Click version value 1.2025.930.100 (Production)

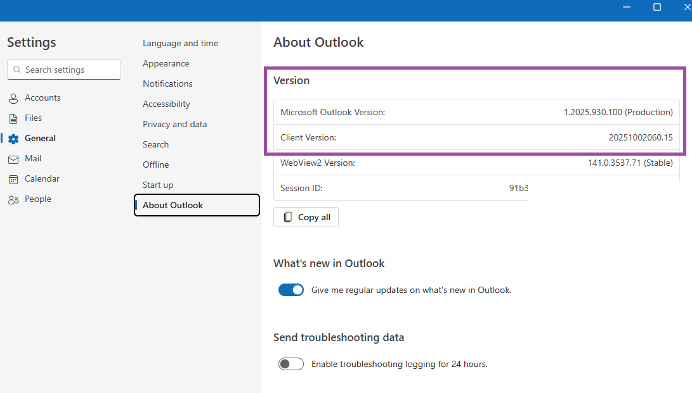(618, 112)
